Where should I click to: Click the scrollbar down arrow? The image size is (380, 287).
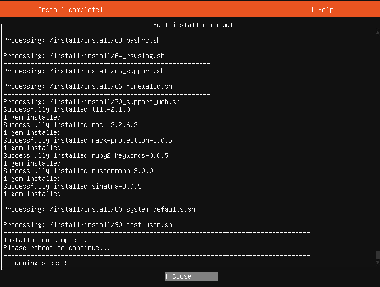[377, 263]
